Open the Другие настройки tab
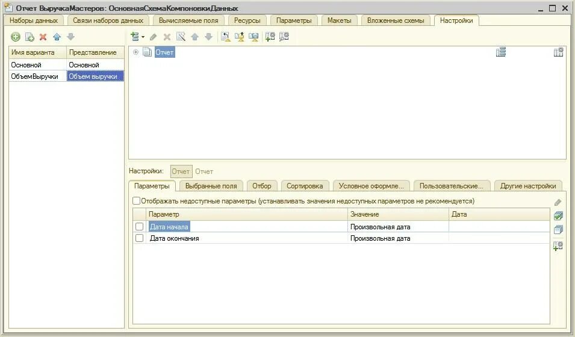Screen dimensions: 575x337 click(x=528, y=186)
